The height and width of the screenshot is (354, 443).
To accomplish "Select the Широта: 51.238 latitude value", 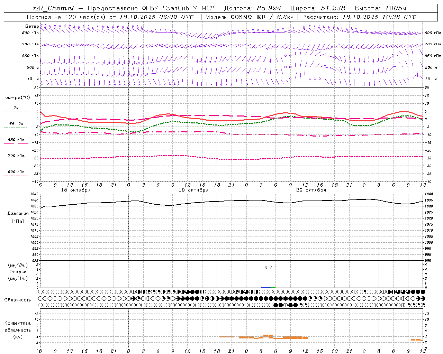I will tap(318, 8).
